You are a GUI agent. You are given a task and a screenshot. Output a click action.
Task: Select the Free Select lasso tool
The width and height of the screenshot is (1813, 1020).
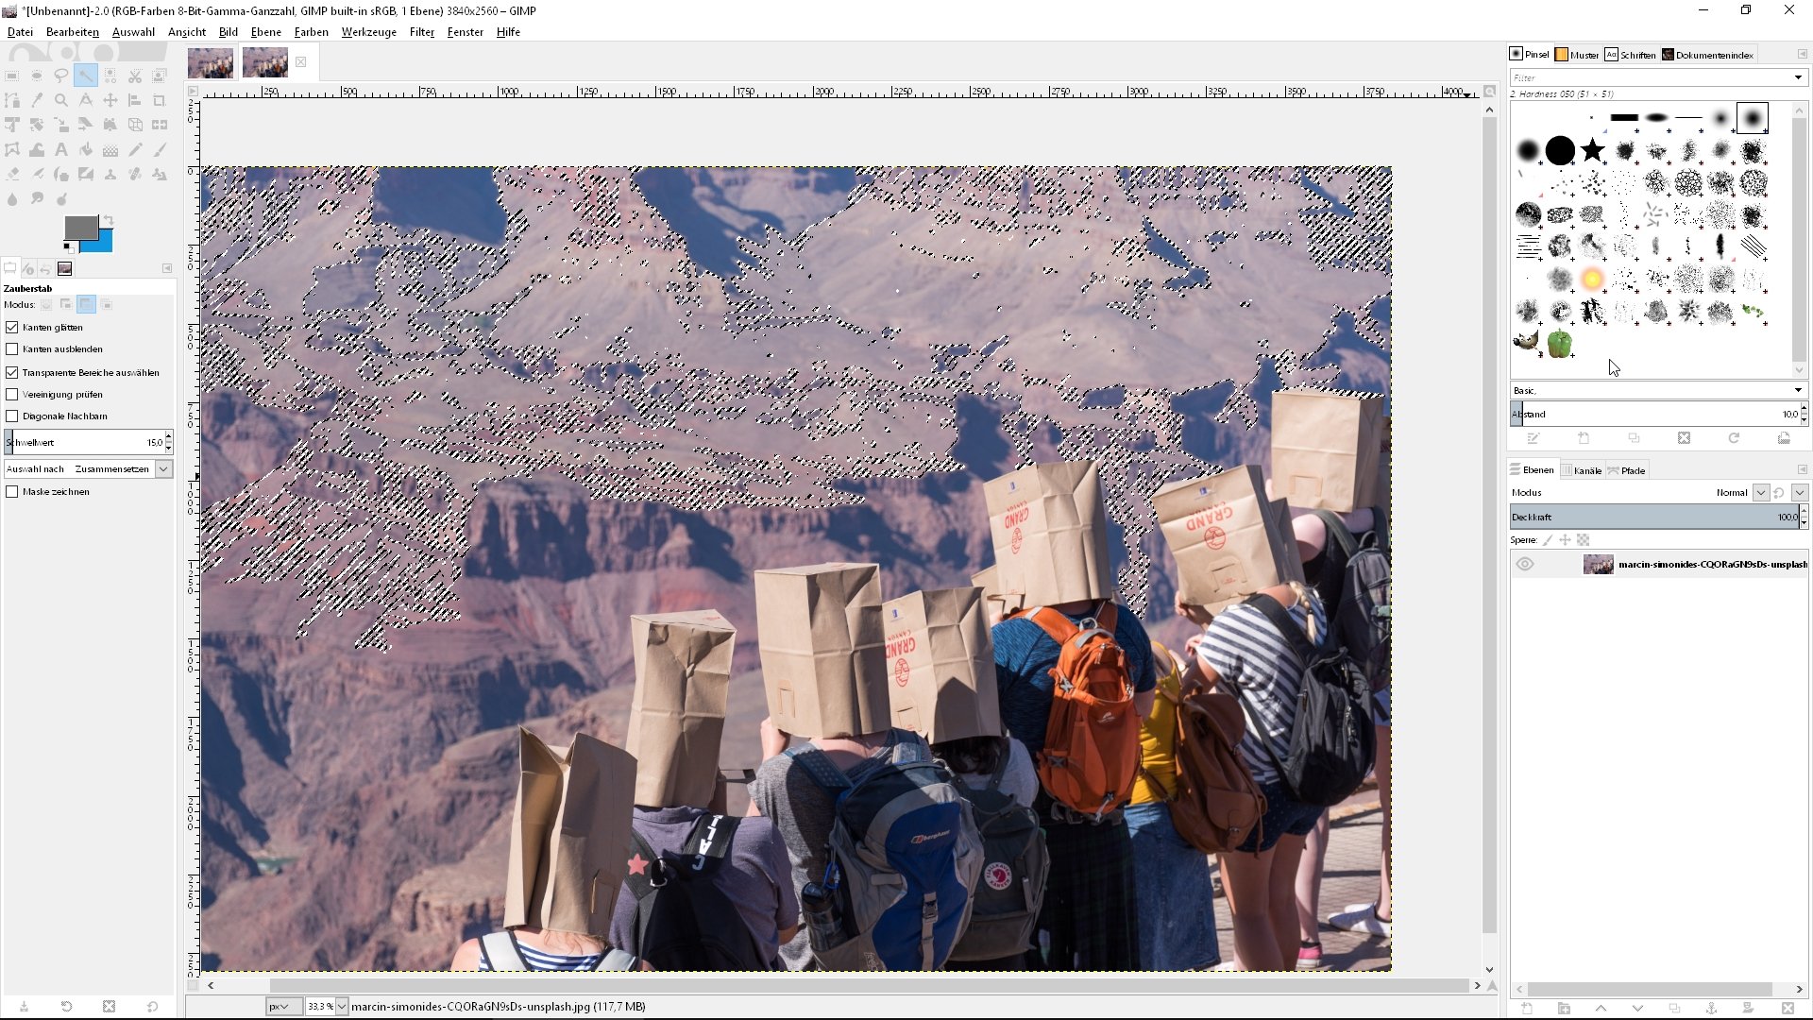click(x=61, y=76)
